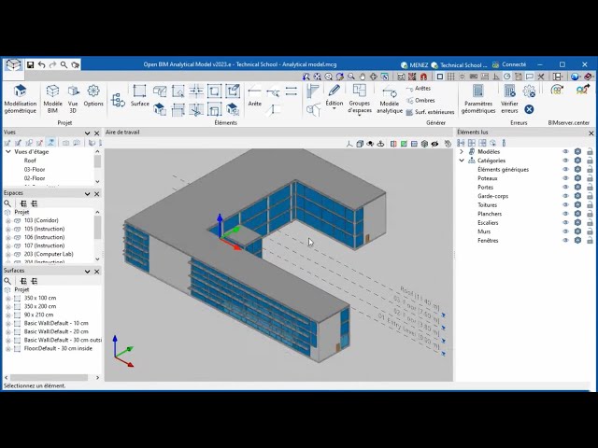Viewport: 598px width, 448px height.
Task: Close the Éléments lus panel
Action: pos(591,133)
